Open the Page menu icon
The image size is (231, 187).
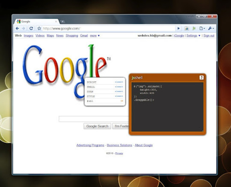coord(202,28)
